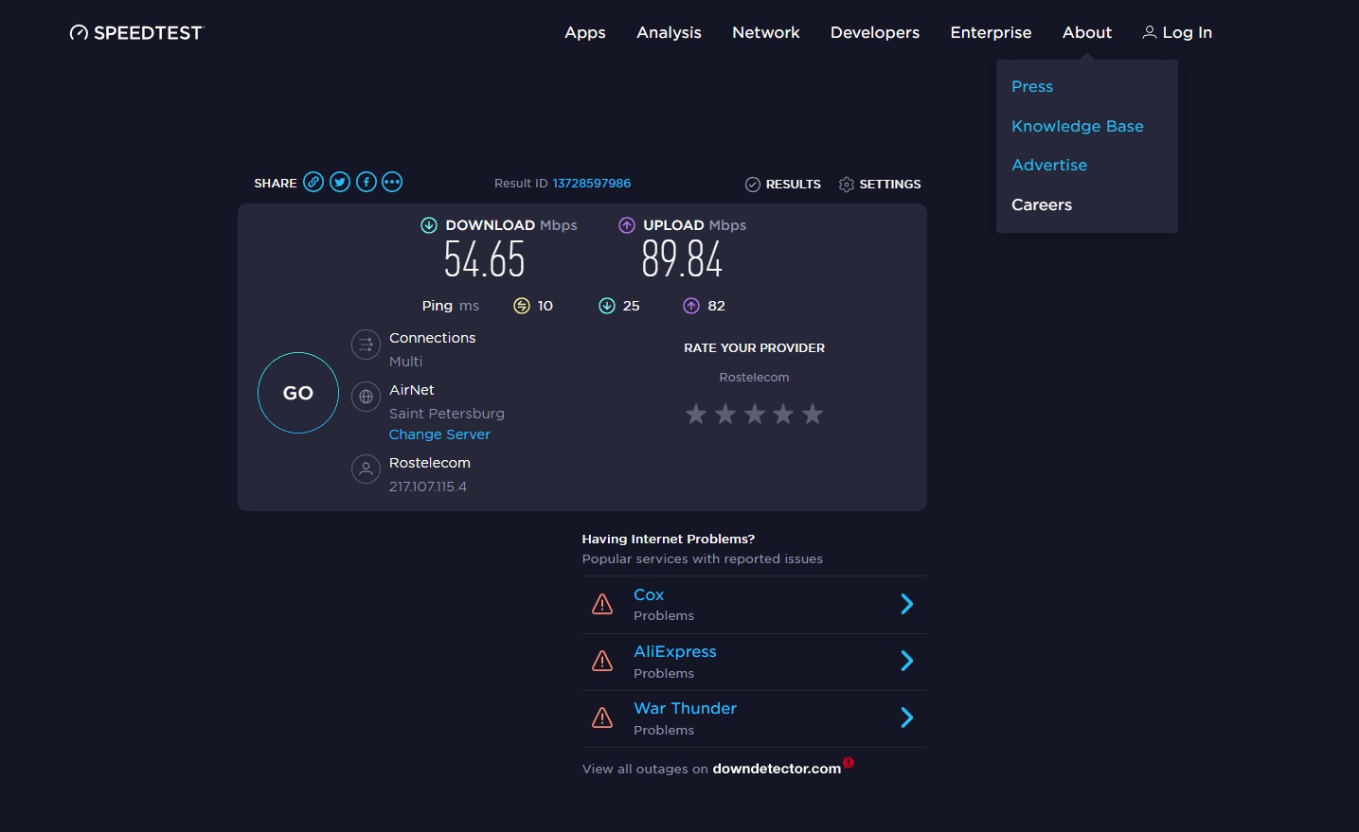Open the Developers menu
This screenshot has width=1359, height=832.
[x=875, y=33]
